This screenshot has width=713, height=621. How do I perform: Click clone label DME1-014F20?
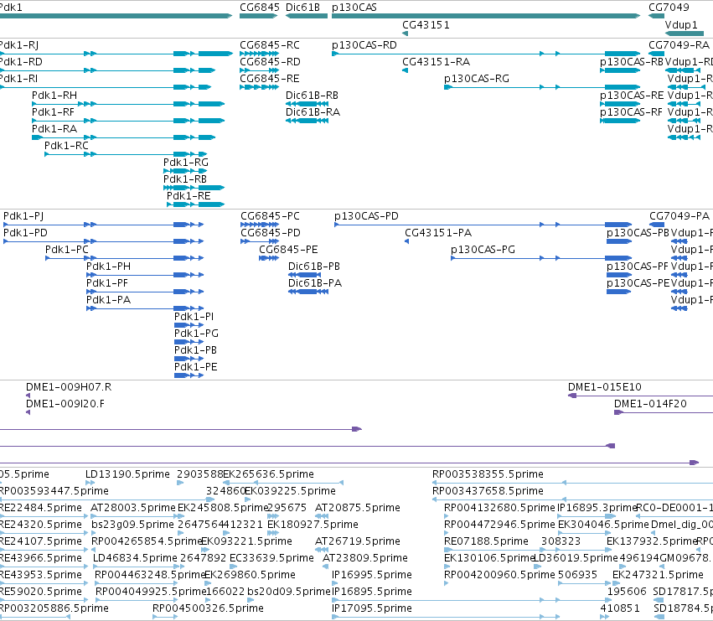[650, 404]
